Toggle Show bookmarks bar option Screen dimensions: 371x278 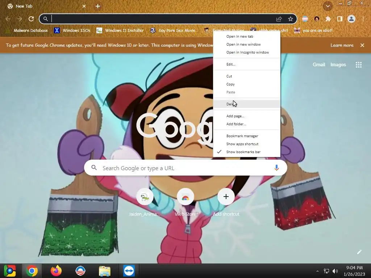tap(247, 152)
